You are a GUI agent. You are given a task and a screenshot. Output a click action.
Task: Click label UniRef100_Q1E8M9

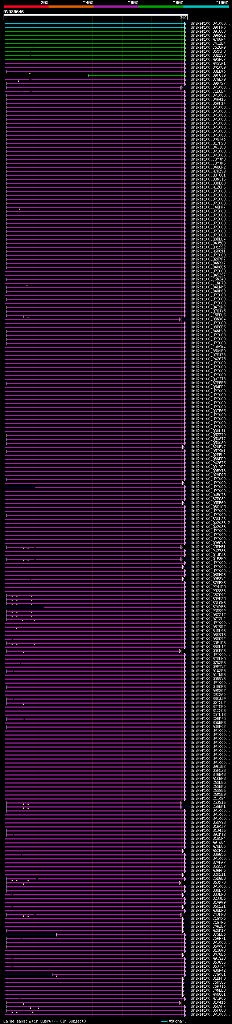pos(208,559)
